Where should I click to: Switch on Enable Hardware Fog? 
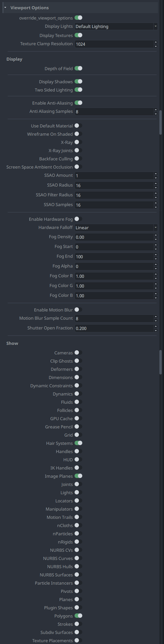(x=78, y=219)
